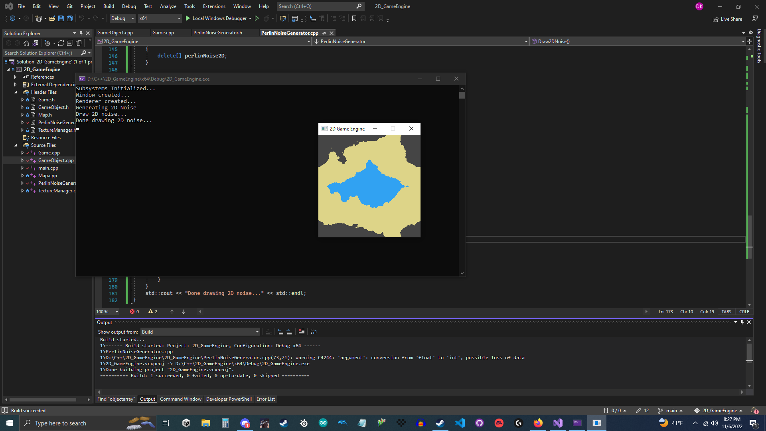
Task: Pin the Solution Explorer panel
Action: point(81,33)
